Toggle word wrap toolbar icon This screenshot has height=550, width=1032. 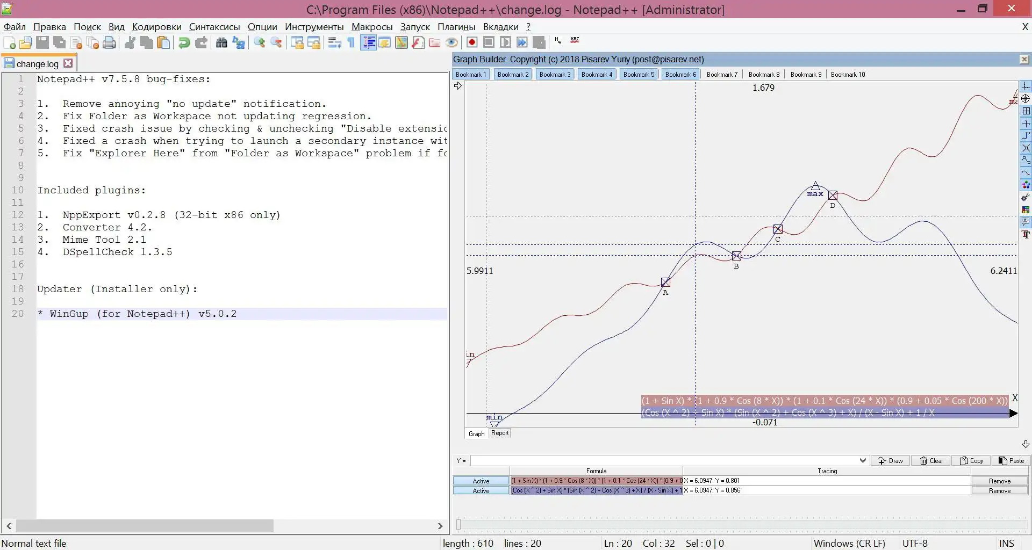pos(334,43)
